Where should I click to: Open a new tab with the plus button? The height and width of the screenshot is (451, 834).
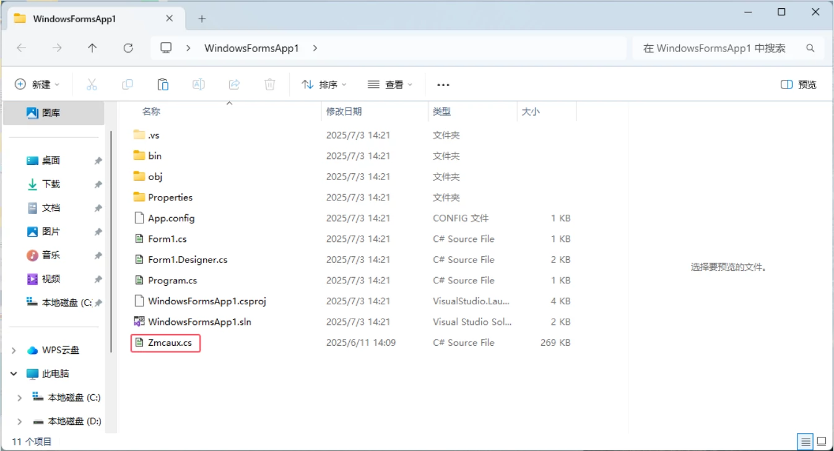[201, 18]
